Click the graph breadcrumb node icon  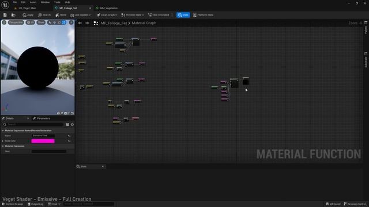coord(96,23)
